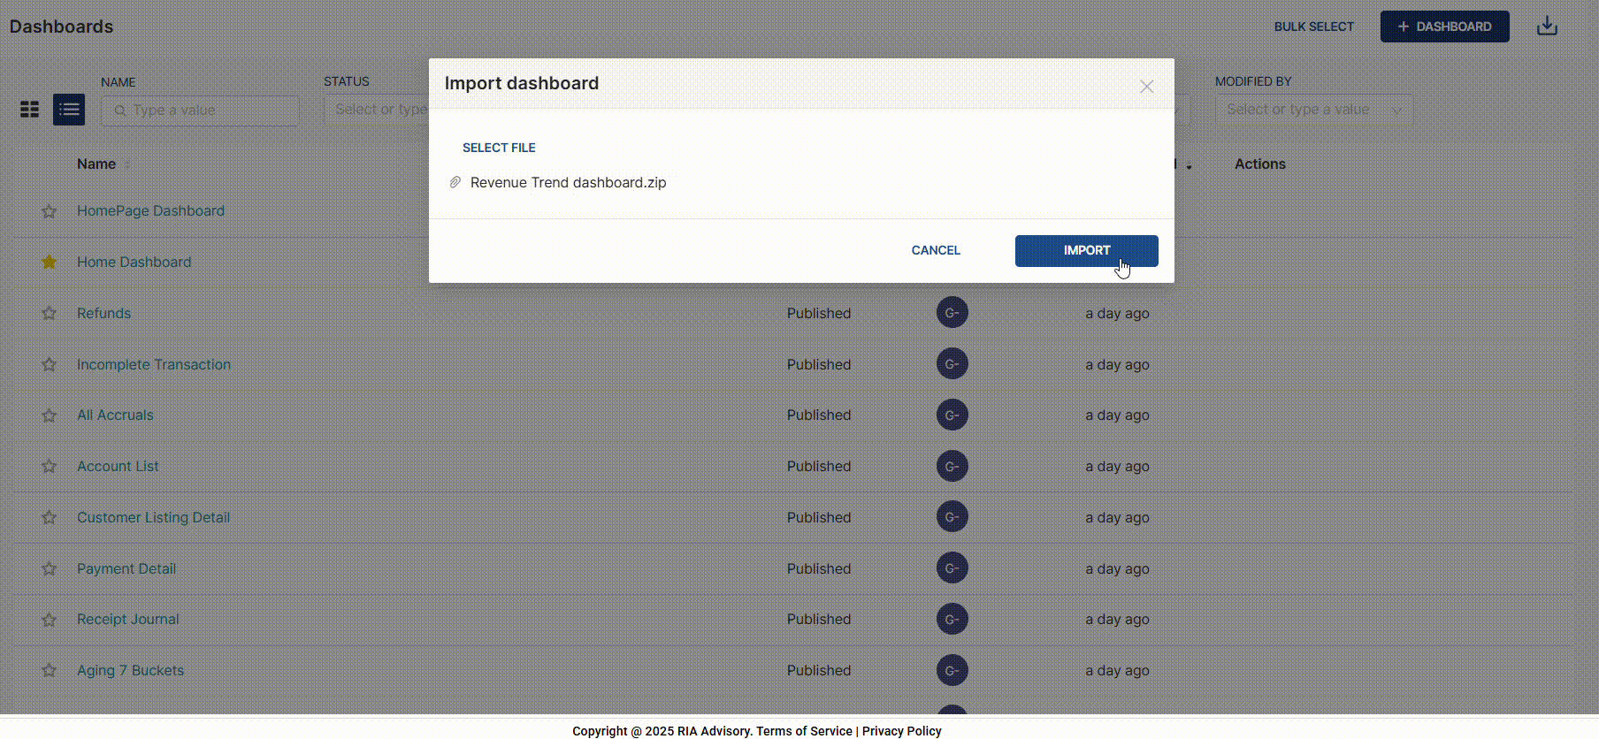Switch to list view

69,110
